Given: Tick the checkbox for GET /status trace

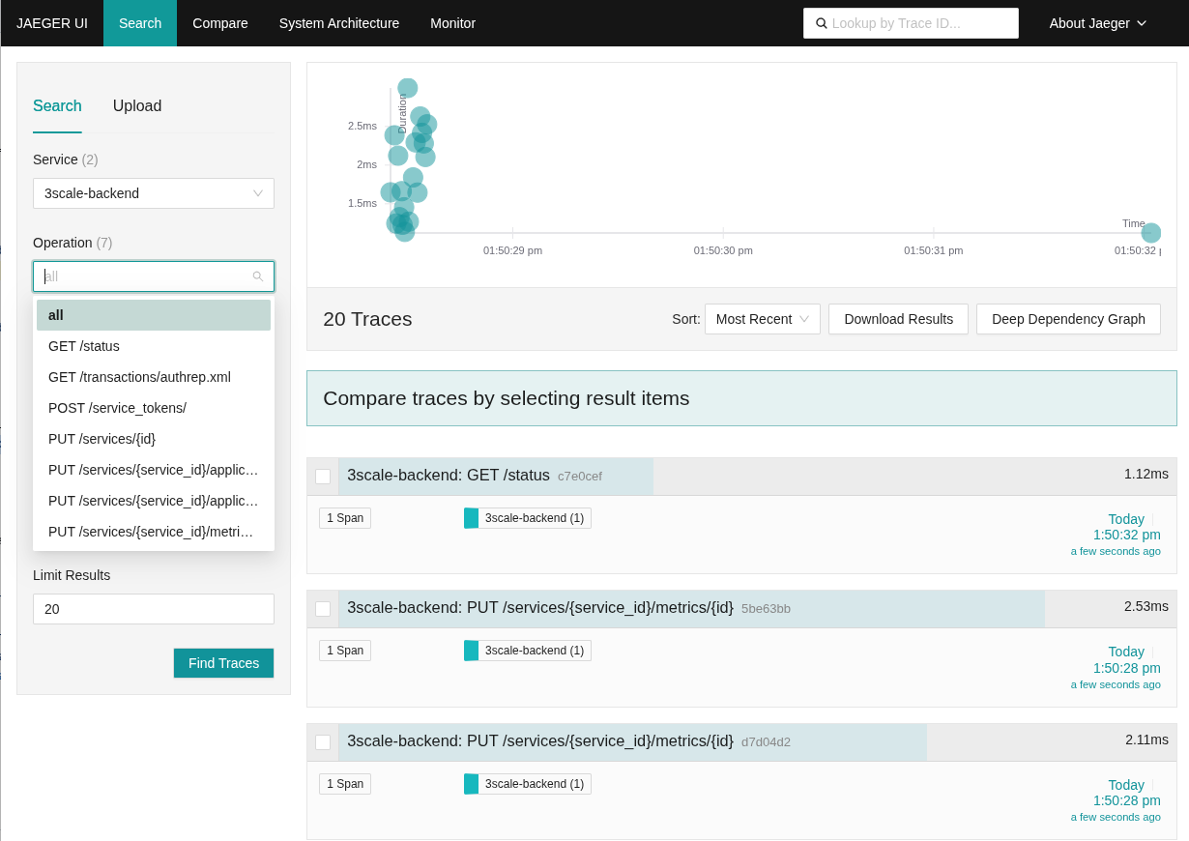Looking at the screenshot, I should [x=323, y=477].
